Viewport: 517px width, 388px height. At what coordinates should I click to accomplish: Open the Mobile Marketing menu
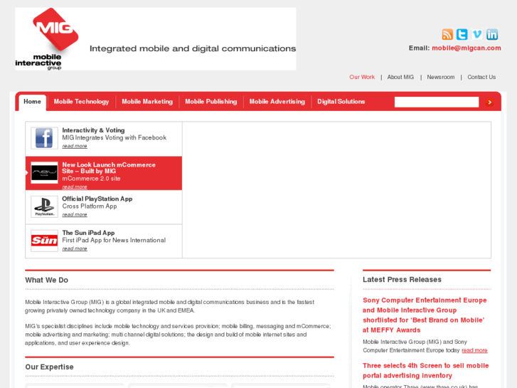(147, 102)
